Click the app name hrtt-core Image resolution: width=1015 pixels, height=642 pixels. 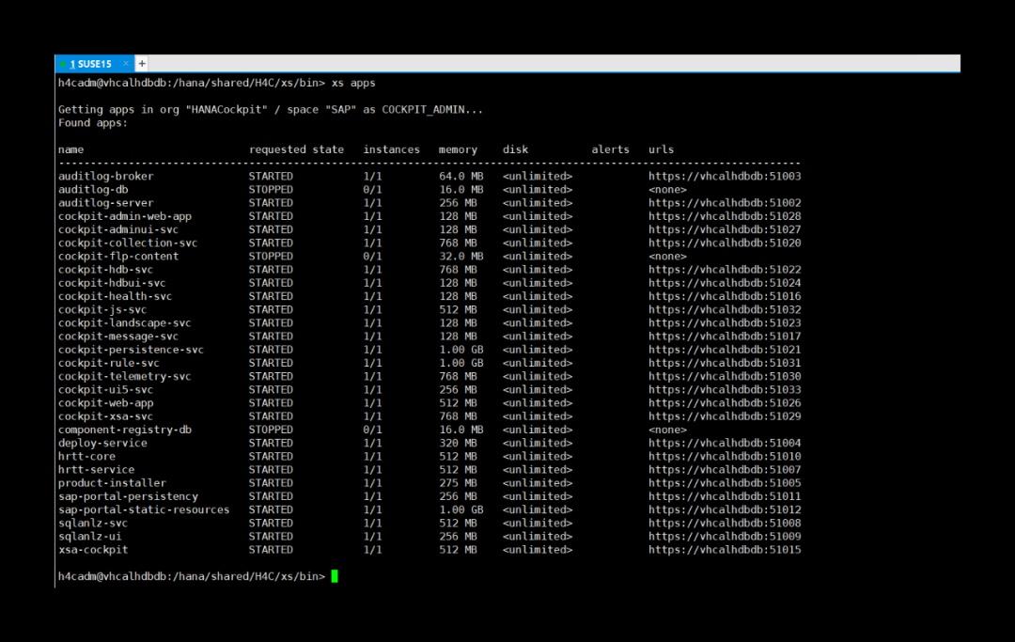pos(86,456)
